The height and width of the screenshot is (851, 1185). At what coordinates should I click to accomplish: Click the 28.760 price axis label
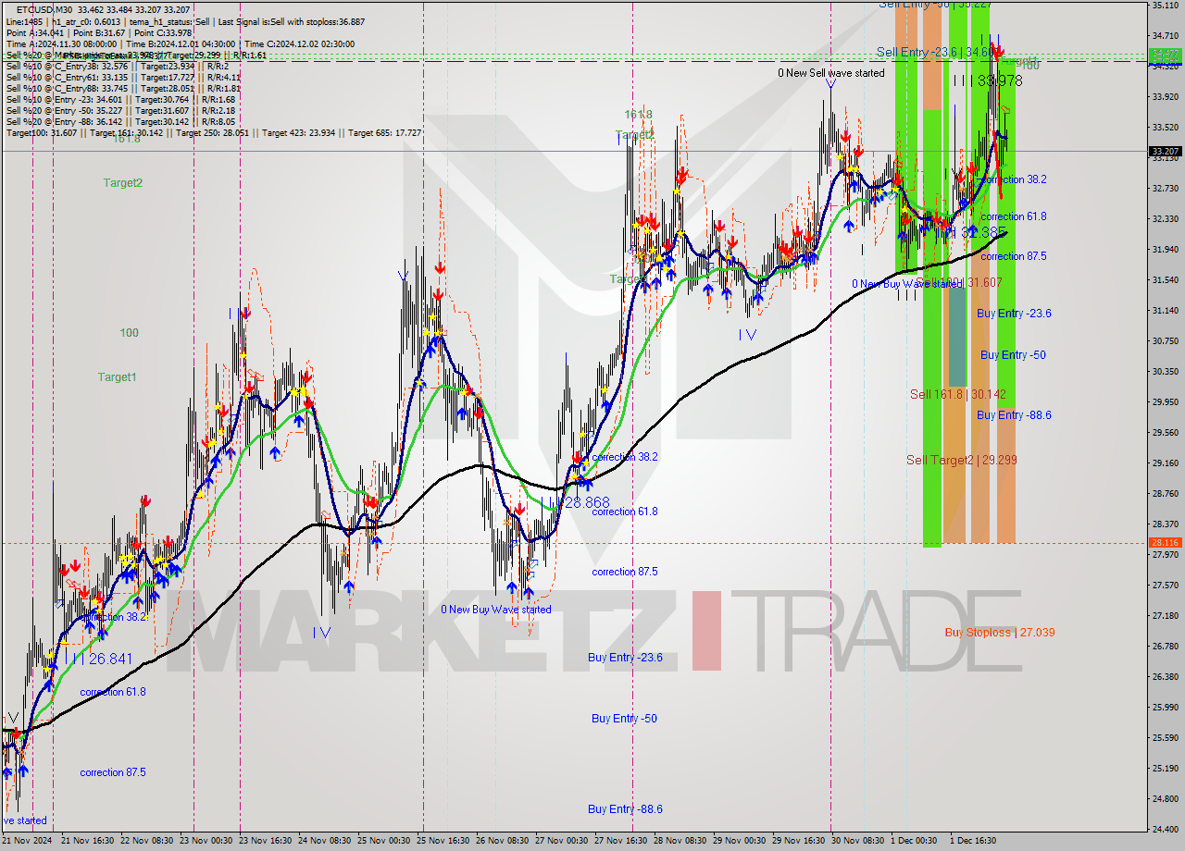[1165, 493]
